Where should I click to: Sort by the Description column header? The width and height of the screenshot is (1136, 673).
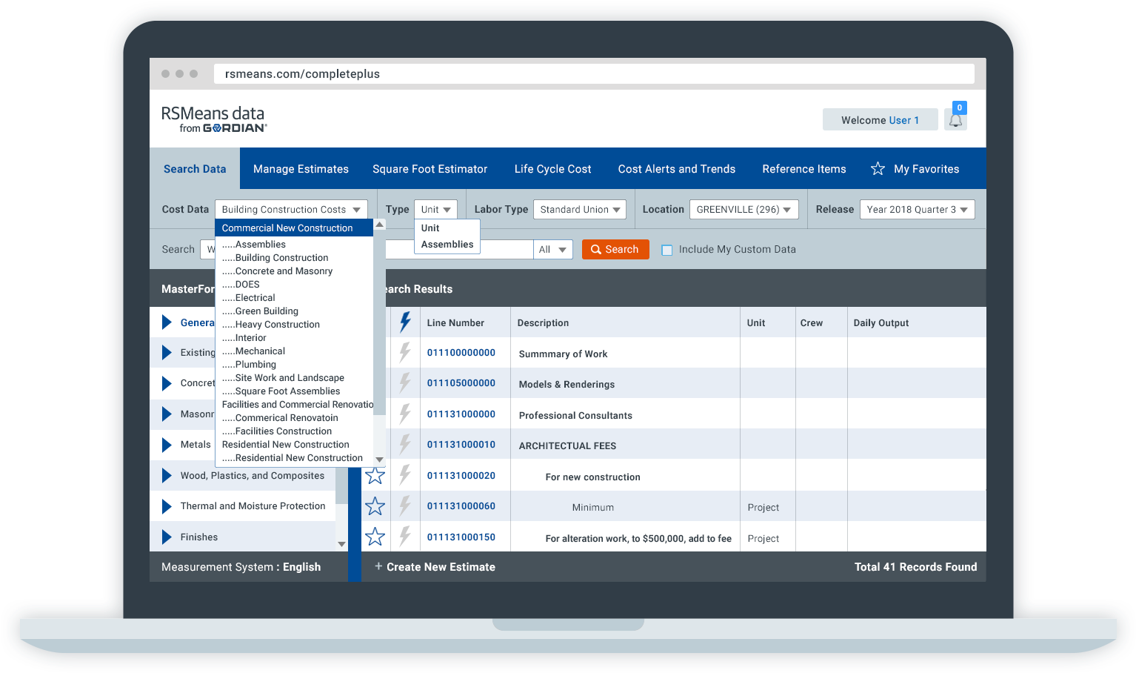tap(543, 323)
